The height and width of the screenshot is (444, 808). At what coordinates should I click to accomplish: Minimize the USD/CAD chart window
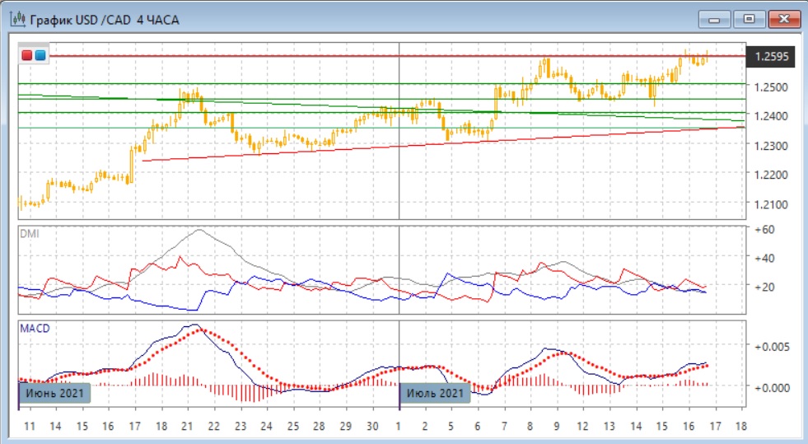pyautogui.click(x=715, y=19)
